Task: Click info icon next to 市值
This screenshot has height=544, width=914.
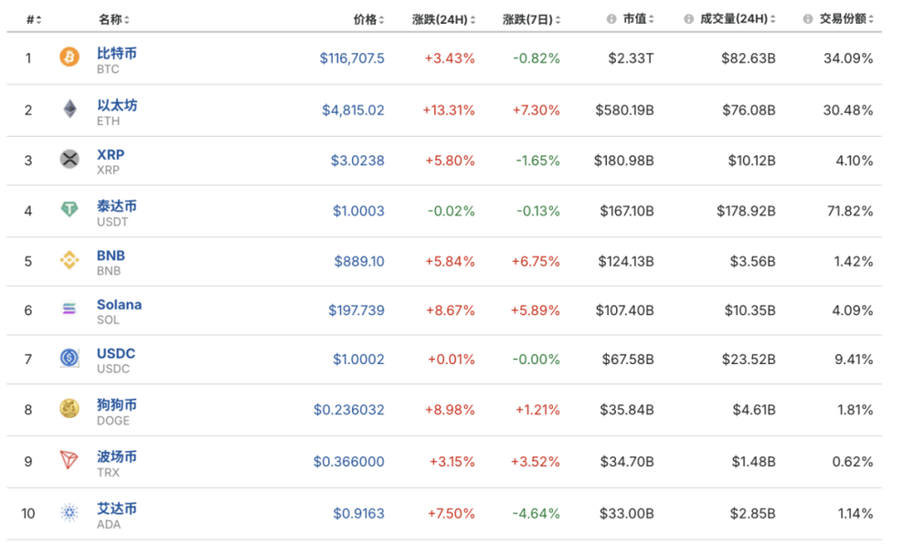Action: point(611,19)
